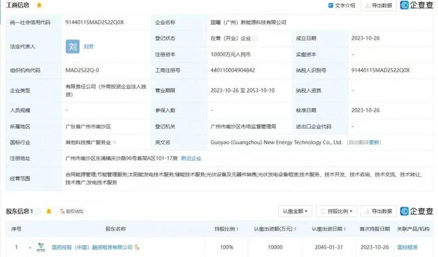
Task: Select the 核准日期 value 2023-10-26
Action: click(366, 110)
